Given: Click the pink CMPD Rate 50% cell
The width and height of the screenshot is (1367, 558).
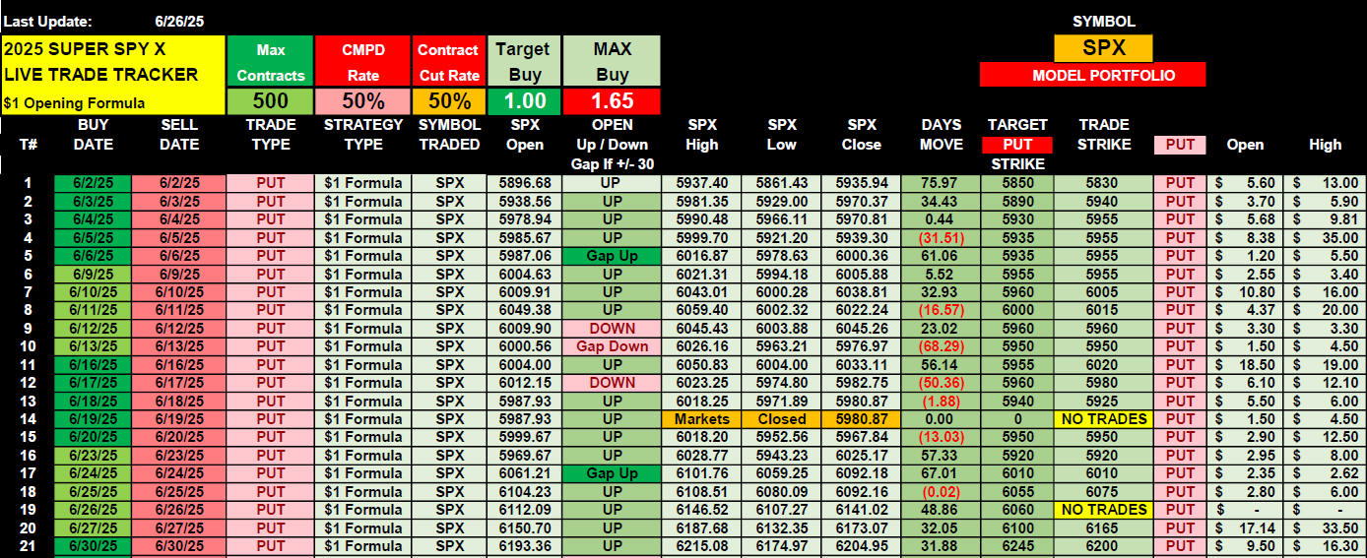Looking at the screenshot, I should (x=362, y=100).
